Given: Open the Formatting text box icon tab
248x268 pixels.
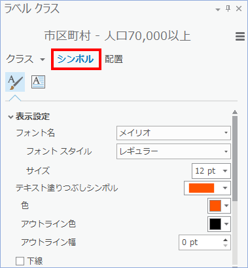Looking at the screenshot, I should click(x=38, y=82).
